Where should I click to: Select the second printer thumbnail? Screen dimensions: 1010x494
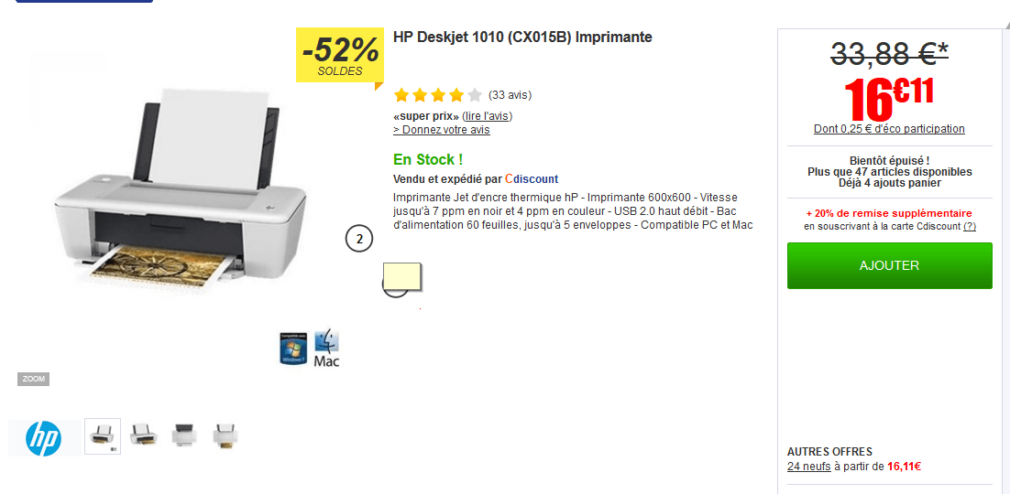pos(144,435)
